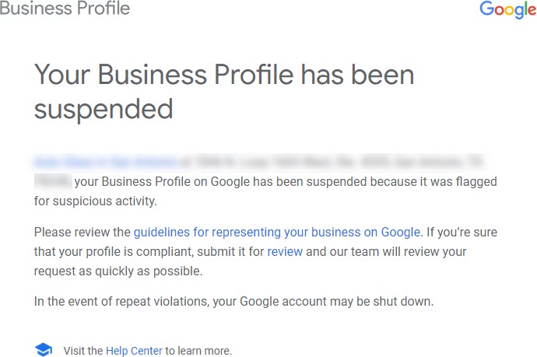Click the word 'suspended' in the heading
The image size is (537, 357).
point(104,109)
